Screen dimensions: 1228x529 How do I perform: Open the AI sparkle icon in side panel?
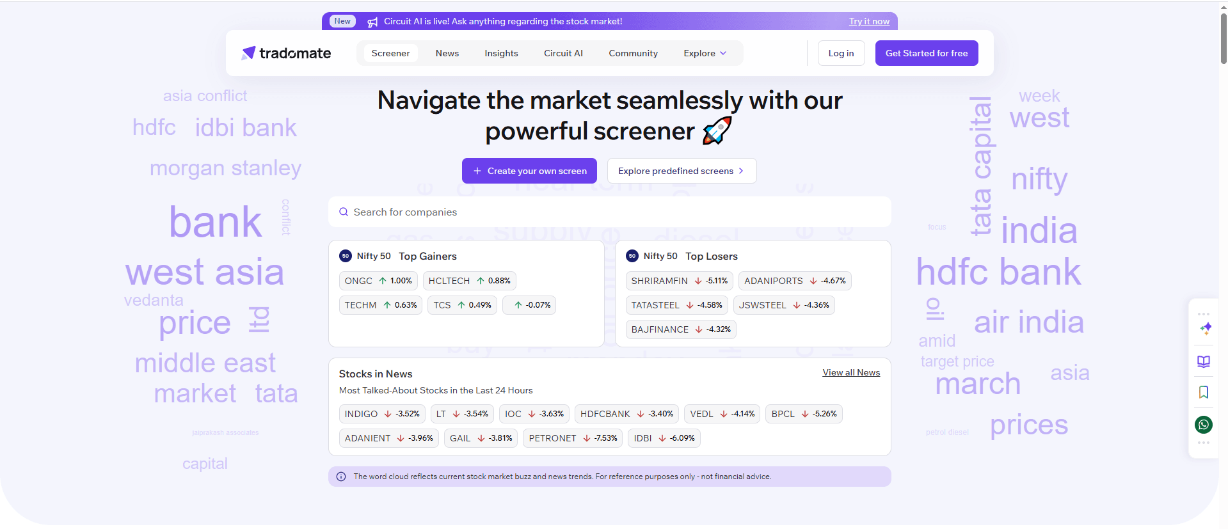click(x=1205, y=329)
